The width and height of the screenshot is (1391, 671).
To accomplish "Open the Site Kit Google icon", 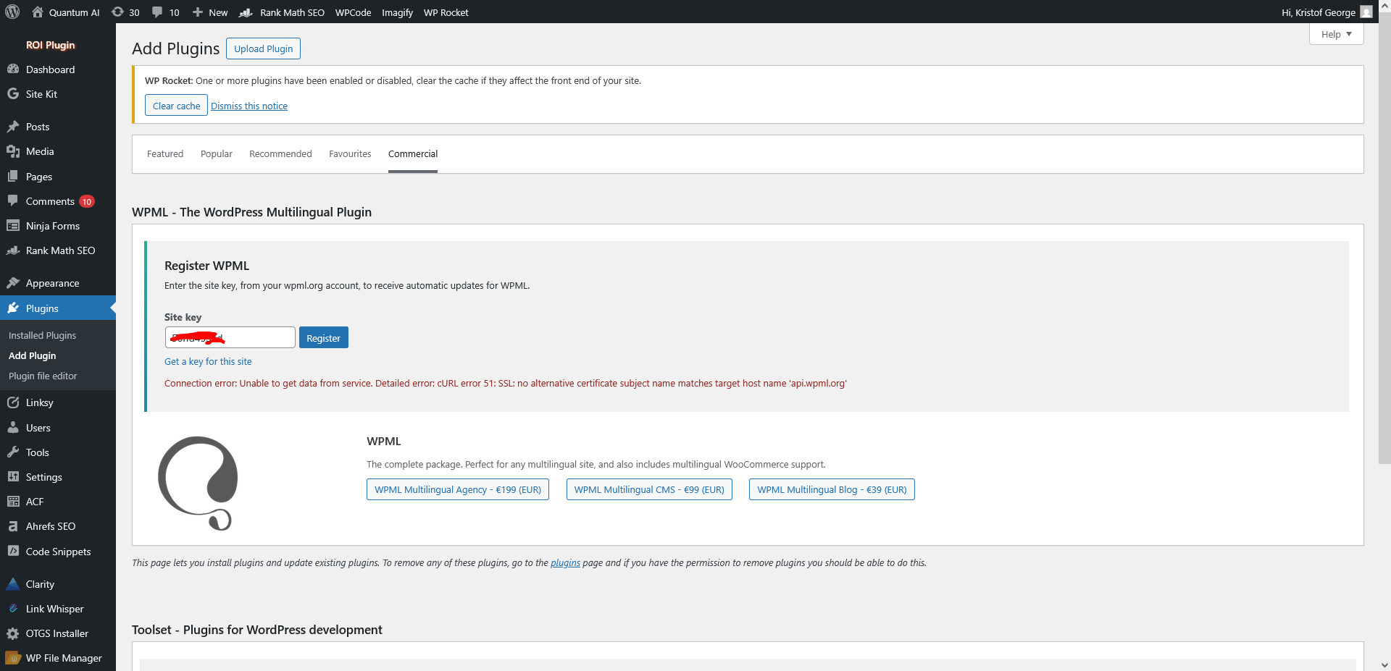I will 13,94.
